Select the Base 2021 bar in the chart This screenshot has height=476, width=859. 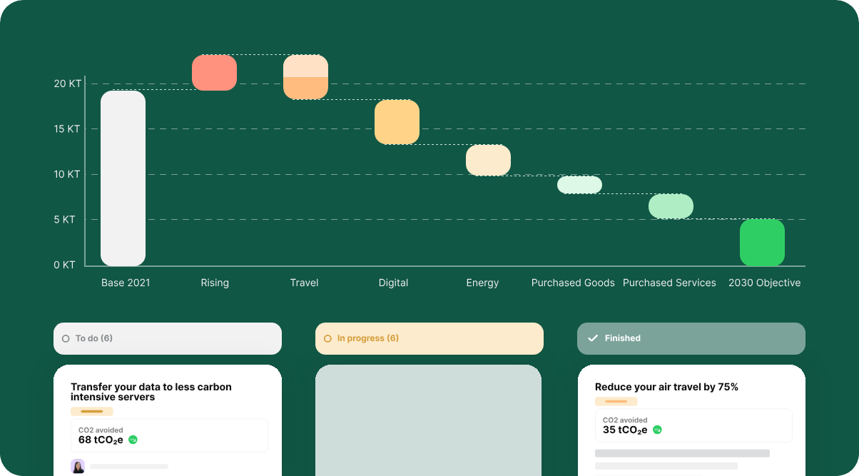coord(123,177)
